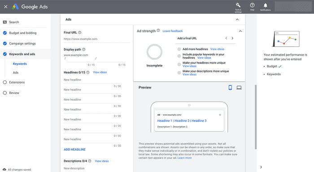314x172 pixels.
Task: Go to next ad strength tip arrow
Action: (x=232, y=38)
